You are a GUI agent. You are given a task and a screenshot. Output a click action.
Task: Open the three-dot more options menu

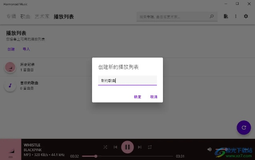(236, 16)
